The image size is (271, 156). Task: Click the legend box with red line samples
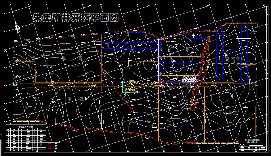click(53, 147)
